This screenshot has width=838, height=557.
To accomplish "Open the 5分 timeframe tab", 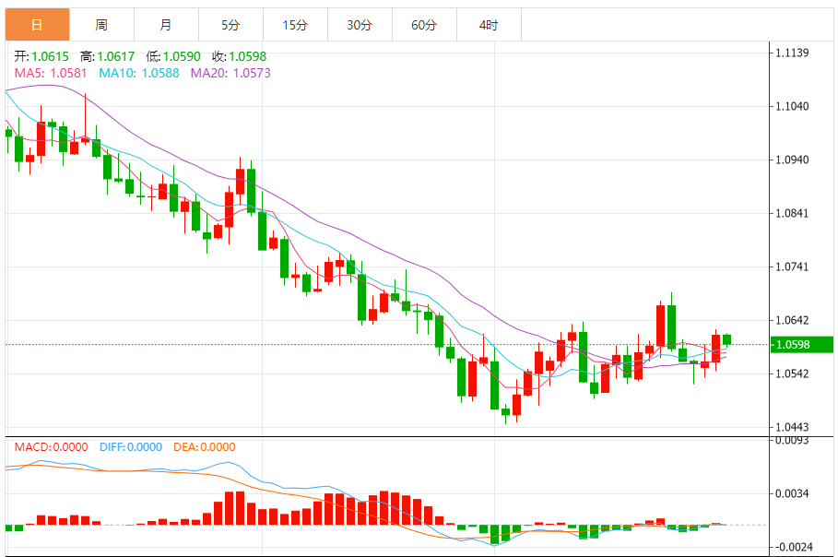I will click(230, 25).
